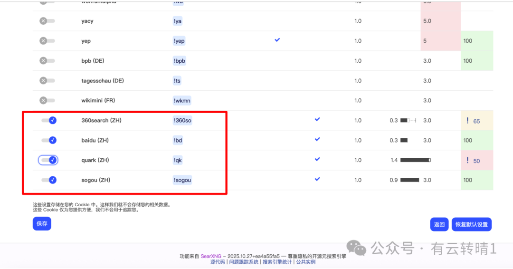The image size is (513, 269).
Task: Click the checkmark icon in the yep row
Action: (x=277, y=40)
